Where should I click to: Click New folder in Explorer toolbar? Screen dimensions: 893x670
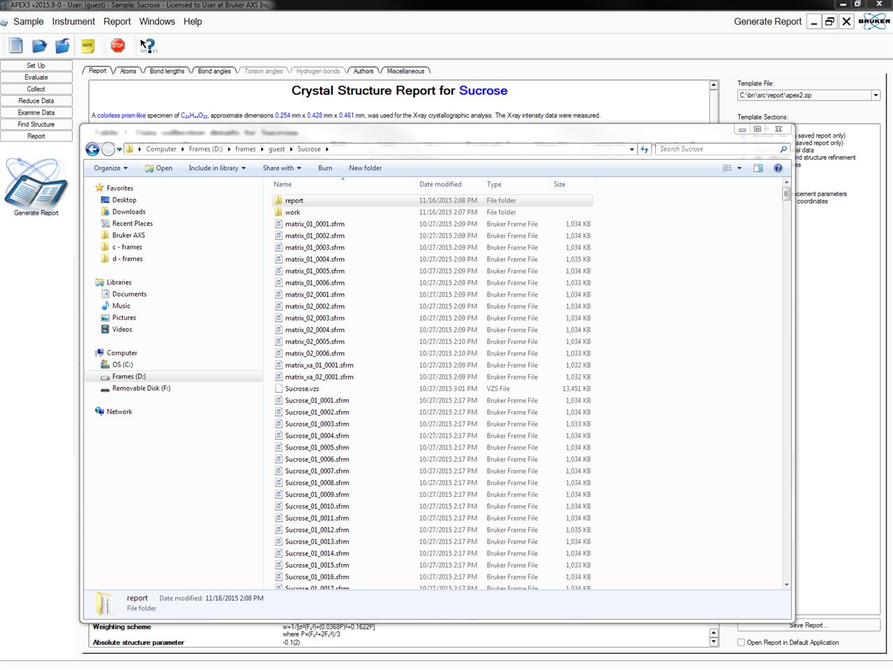coord(366,168)
